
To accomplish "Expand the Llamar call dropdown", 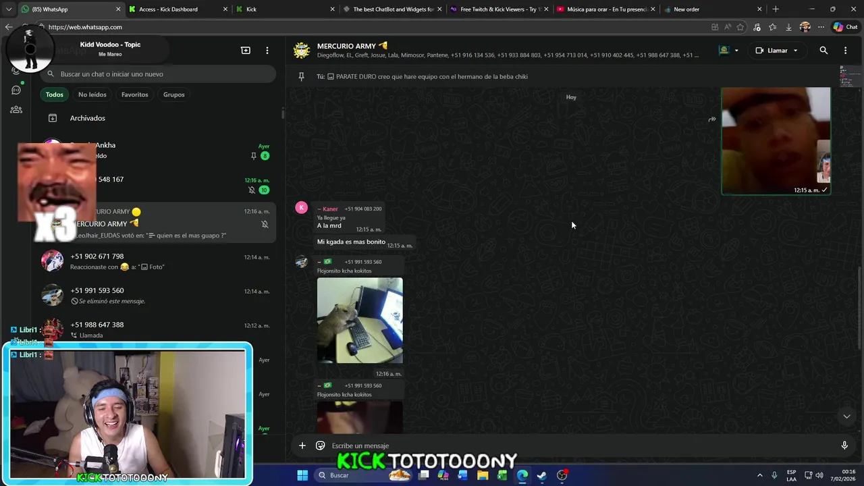I will coord(795,51).
